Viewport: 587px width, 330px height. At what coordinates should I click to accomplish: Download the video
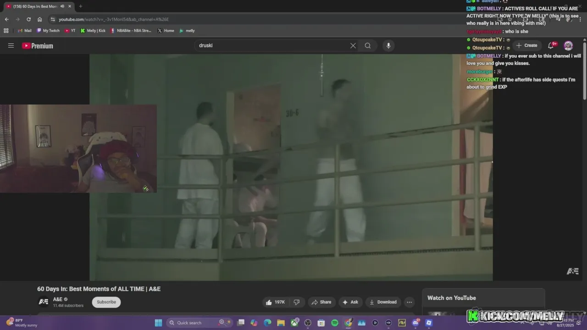point(383,302)
